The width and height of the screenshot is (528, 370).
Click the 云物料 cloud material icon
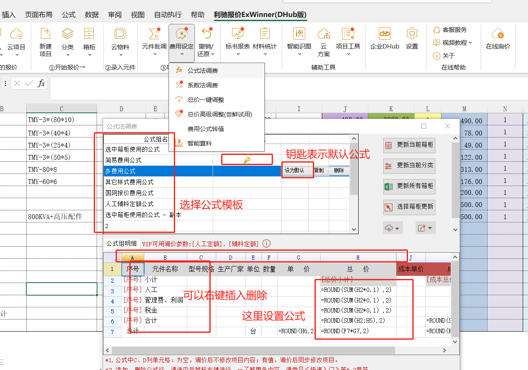[120, 34]
